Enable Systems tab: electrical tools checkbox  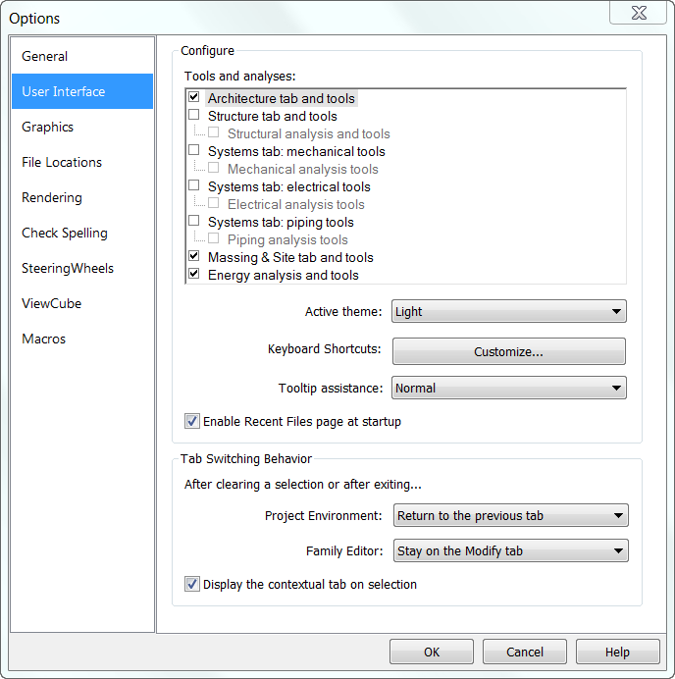[x=193, y=185]
